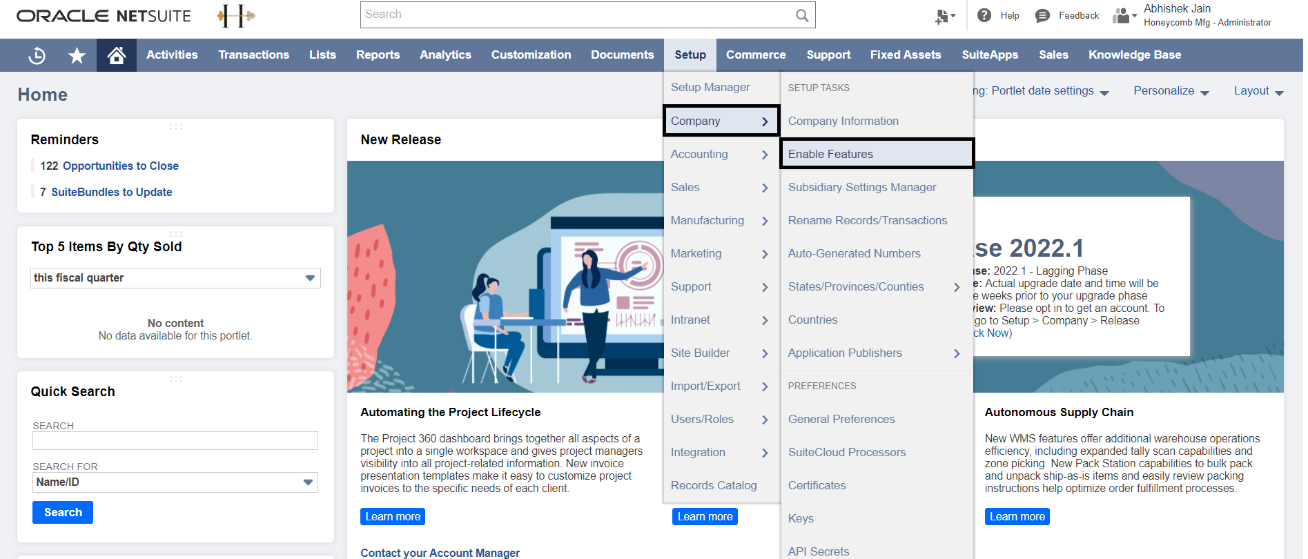The image size is (1308, 559).
Task: Click the Shortcuts star icon
Action: (77, 55)
